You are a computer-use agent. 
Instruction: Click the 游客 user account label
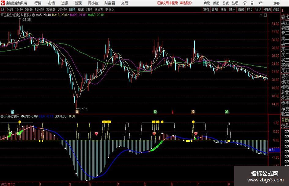(276, 3)
